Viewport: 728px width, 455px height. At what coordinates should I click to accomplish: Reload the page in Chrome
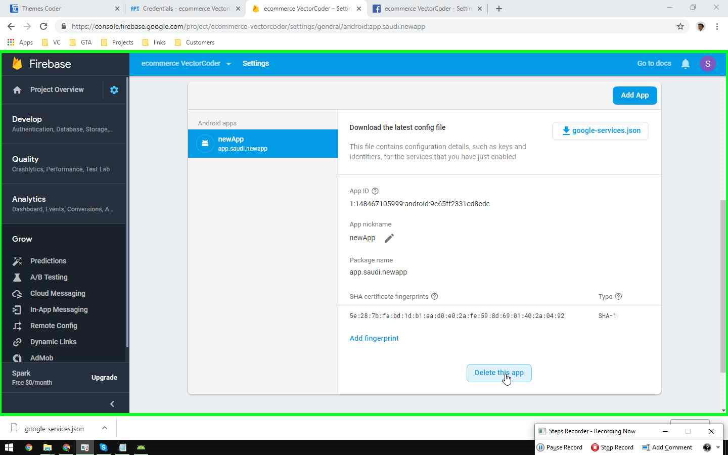click(43, 26)
